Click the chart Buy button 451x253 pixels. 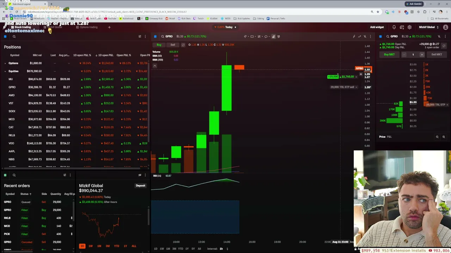(159, 45)
